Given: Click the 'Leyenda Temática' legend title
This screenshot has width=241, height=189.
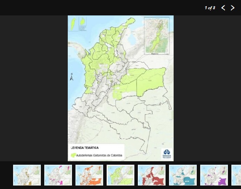Looking at the screenshot, I should (84, 148).
